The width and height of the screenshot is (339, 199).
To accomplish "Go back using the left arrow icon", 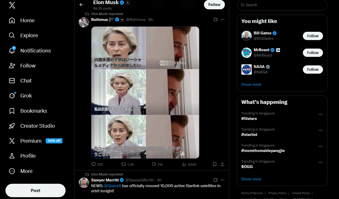I will coord(81,5).
